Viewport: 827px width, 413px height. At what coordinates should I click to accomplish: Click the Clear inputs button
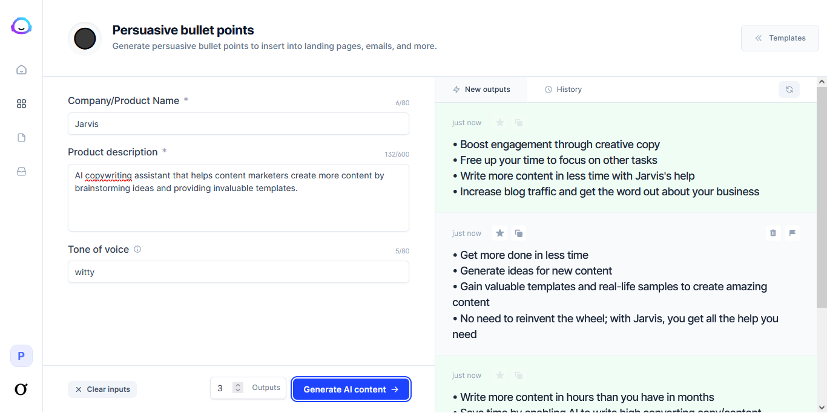click(x=102, y=389)
